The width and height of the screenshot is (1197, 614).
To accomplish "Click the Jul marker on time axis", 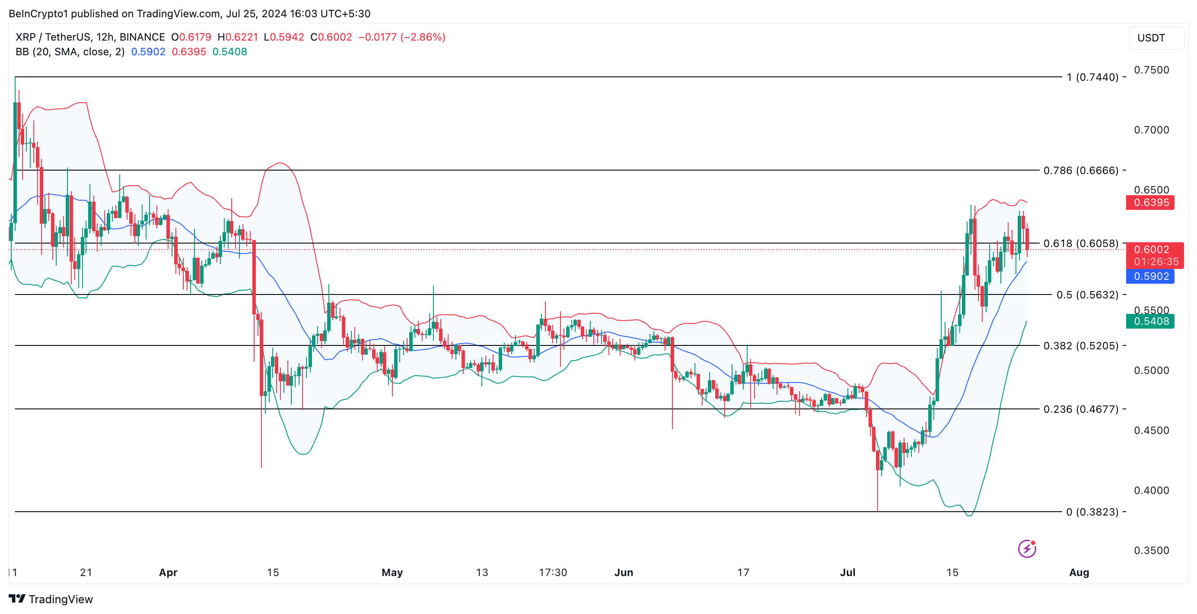I will pos(847,572).
